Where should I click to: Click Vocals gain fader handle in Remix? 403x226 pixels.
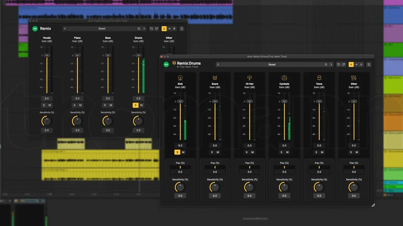tap(47, 55)
